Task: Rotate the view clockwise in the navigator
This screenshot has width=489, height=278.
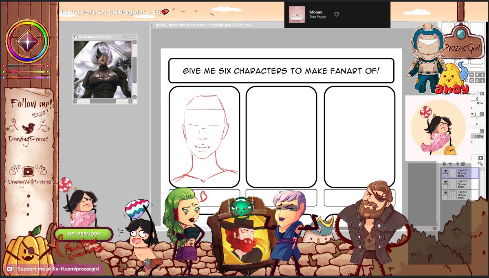Action: [x=477, y=81]
